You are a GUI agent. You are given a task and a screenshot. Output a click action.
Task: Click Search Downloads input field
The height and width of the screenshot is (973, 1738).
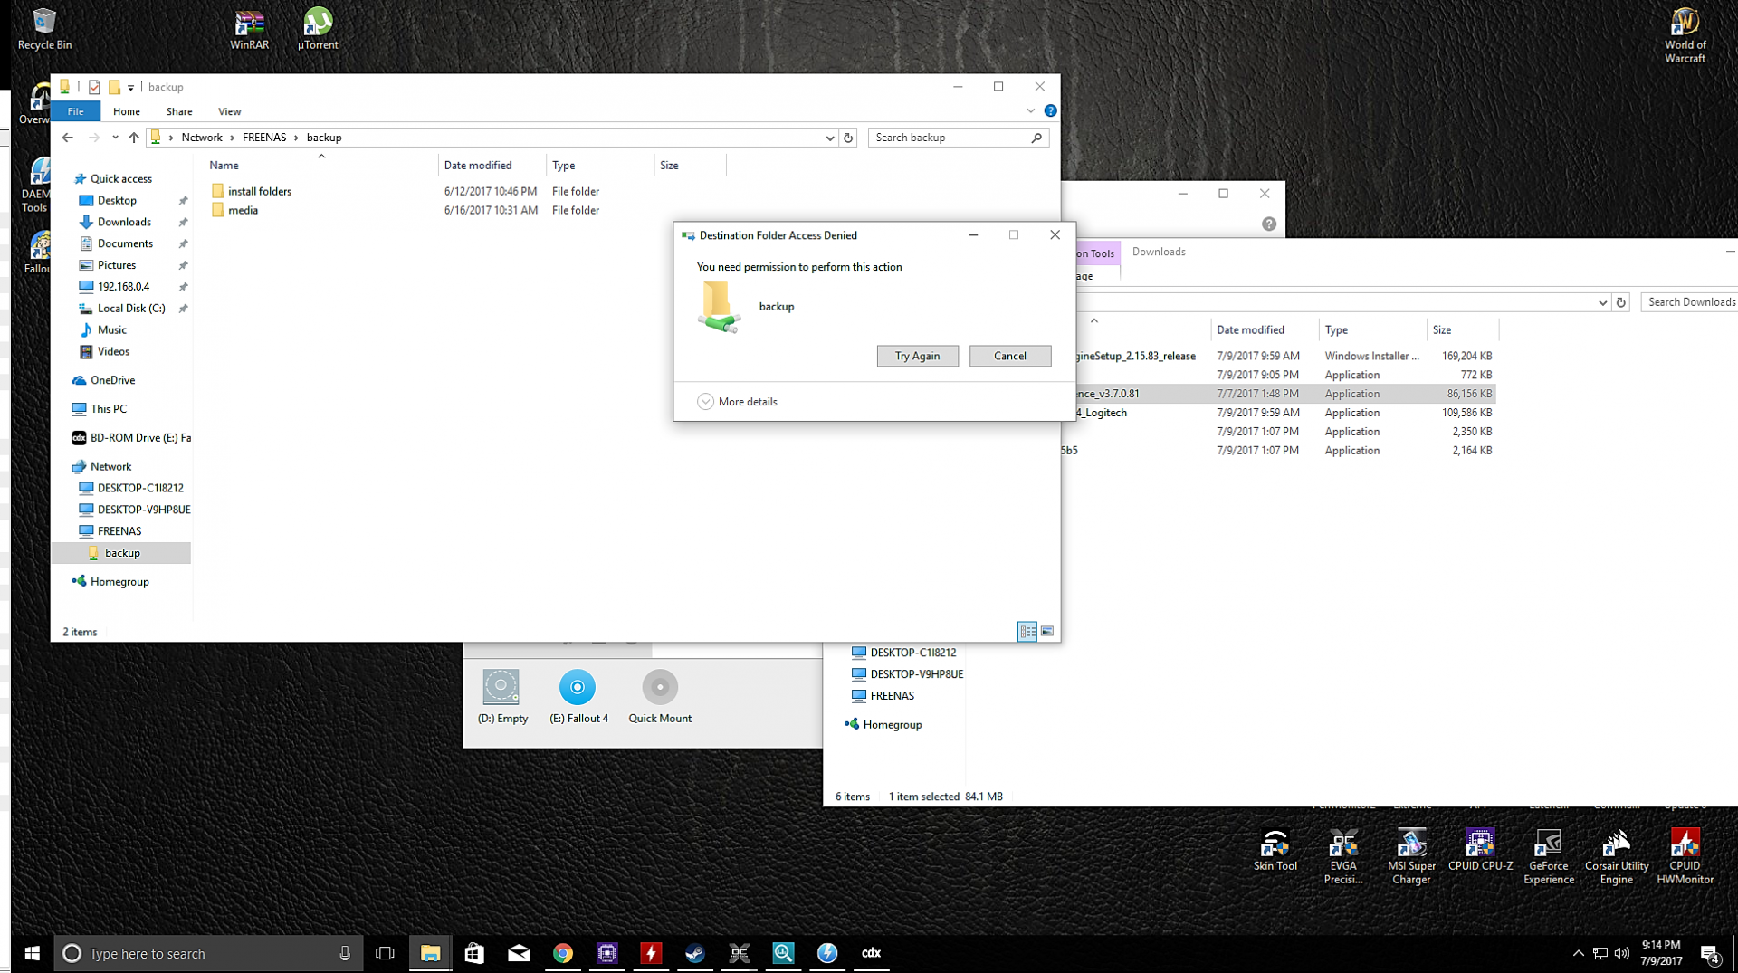[x=1690, y=302]
